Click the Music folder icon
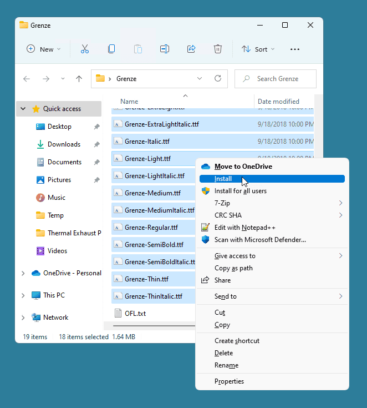Screen dimensions: 367x408 click(40, 198)
